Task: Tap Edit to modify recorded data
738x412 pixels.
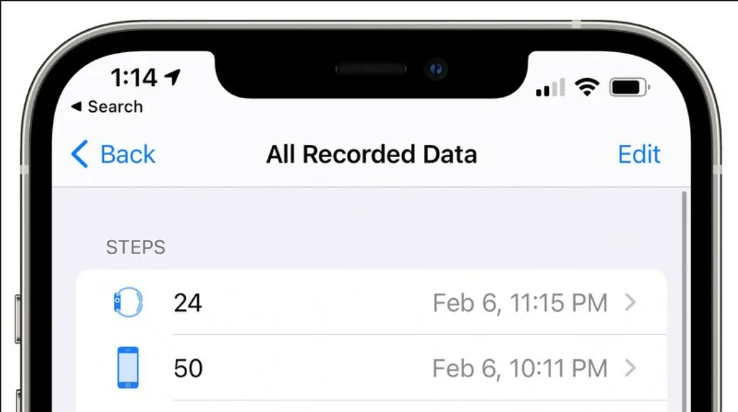Action: 639,154
